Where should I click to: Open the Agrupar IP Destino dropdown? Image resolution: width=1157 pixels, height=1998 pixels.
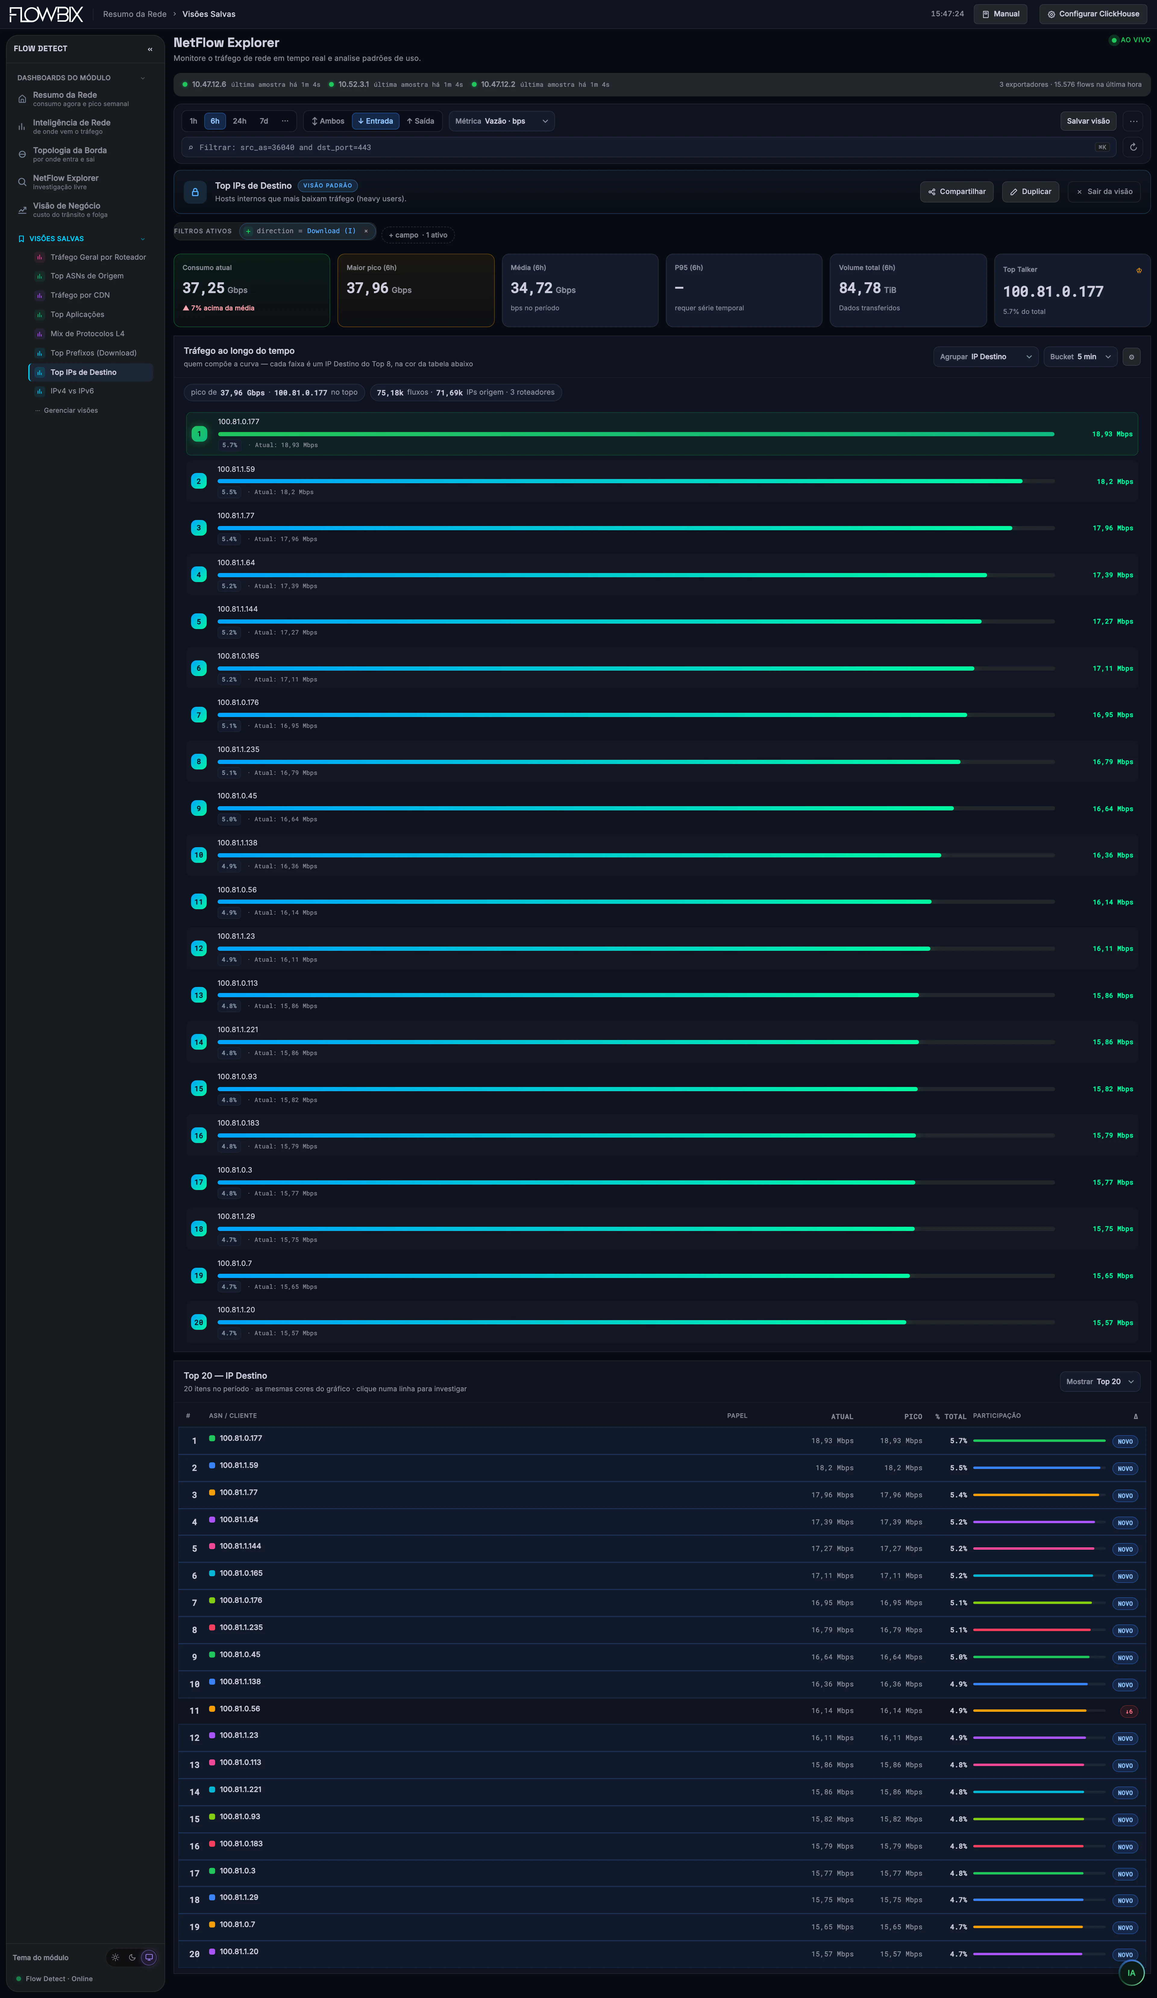pyautogui.click(x=986, y=357)
